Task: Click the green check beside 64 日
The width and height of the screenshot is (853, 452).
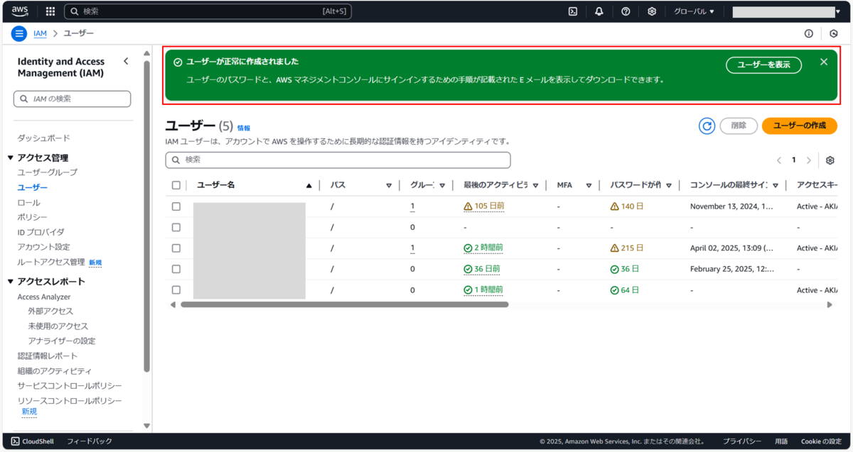Action: [615, 290]
